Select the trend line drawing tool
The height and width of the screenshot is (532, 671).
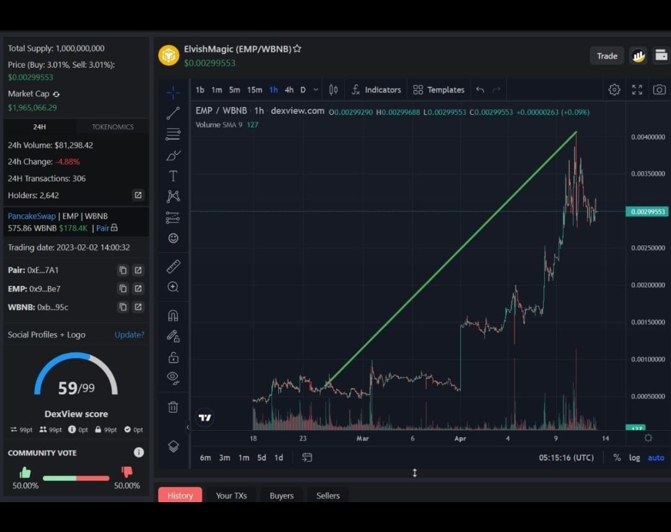click(x=173, y=113)
